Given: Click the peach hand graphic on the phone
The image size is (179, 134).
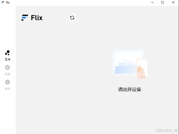Looking at the screenshot, I should click(141, 72).
